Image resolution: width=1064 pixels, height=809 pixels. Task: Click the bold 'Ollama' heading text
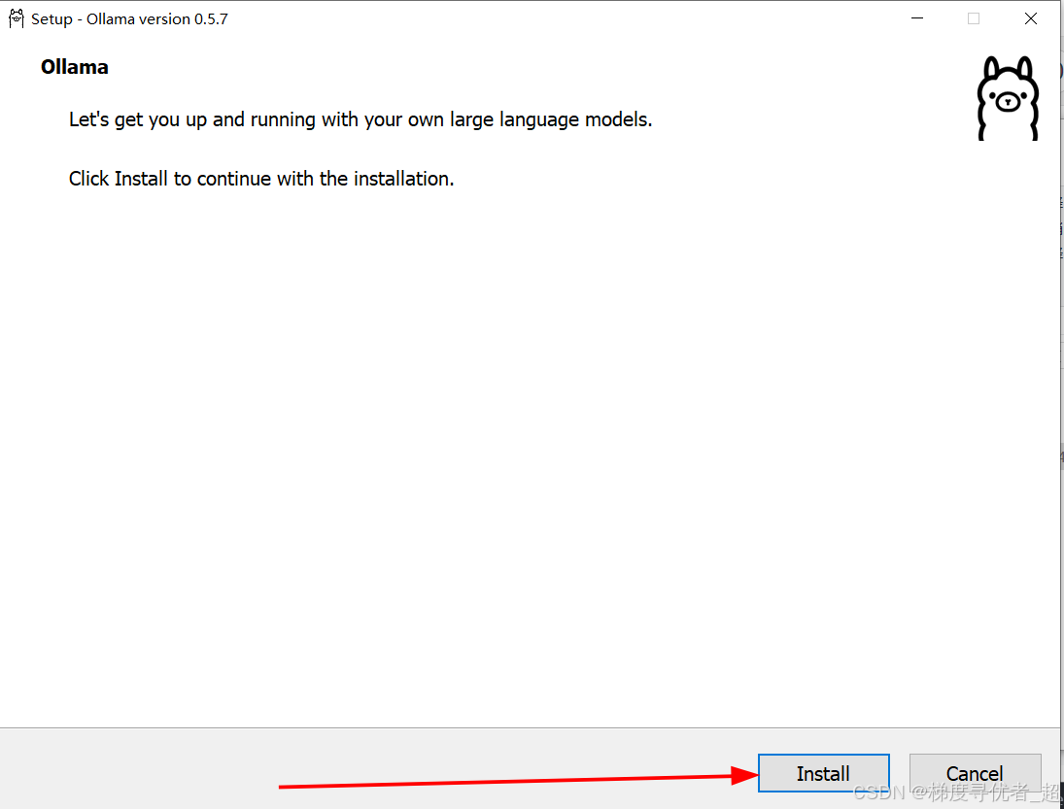pos(75,67)
